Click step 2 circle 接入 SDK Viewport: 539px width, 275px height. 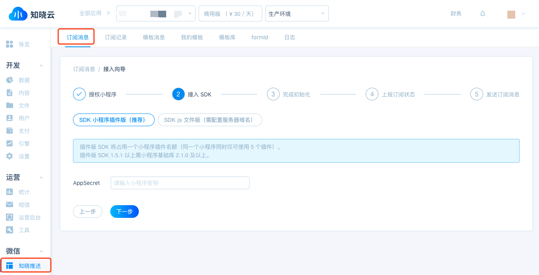click(178, 94)
